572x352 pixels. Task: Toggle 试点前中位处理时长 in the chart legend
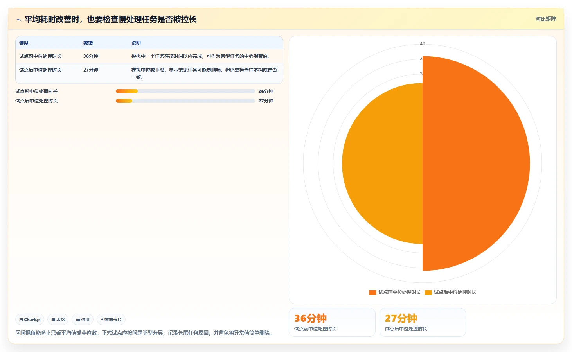pos(395,292)
